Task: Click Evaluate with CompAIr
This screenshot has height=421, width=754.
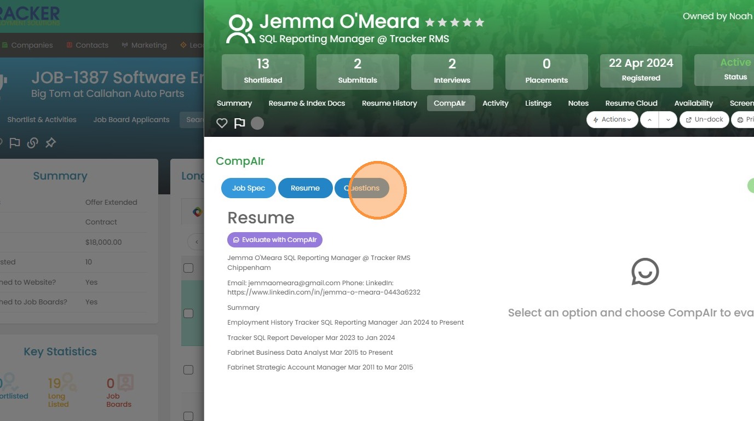Action: [x=275, y=240]
